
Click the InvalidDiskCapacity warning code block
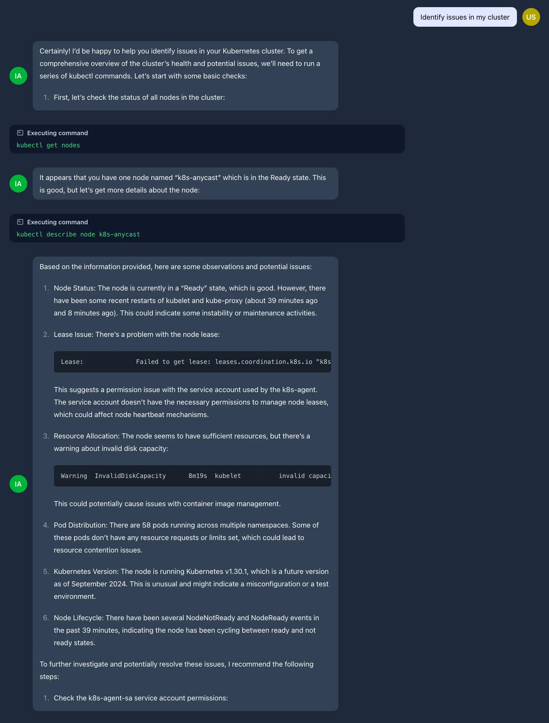tap(193, 476)
